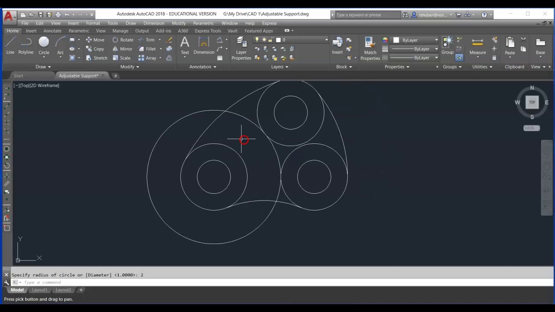This screenshot has height=312, width=555.
Task: Click the Erase tool icon
Action: (x=169, y=40)
